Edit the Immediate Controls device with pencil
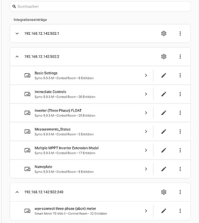 point(164,94)
